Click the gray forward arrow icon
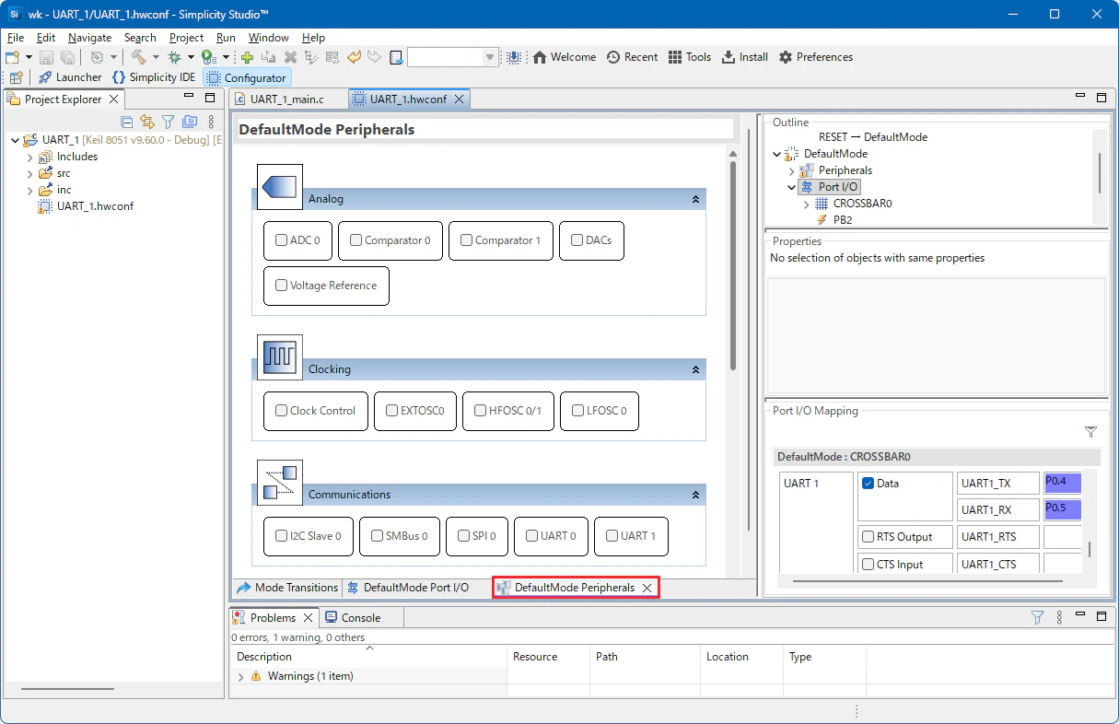The width and height of the screenshot is (1119, 724). [x=374, y=57]
